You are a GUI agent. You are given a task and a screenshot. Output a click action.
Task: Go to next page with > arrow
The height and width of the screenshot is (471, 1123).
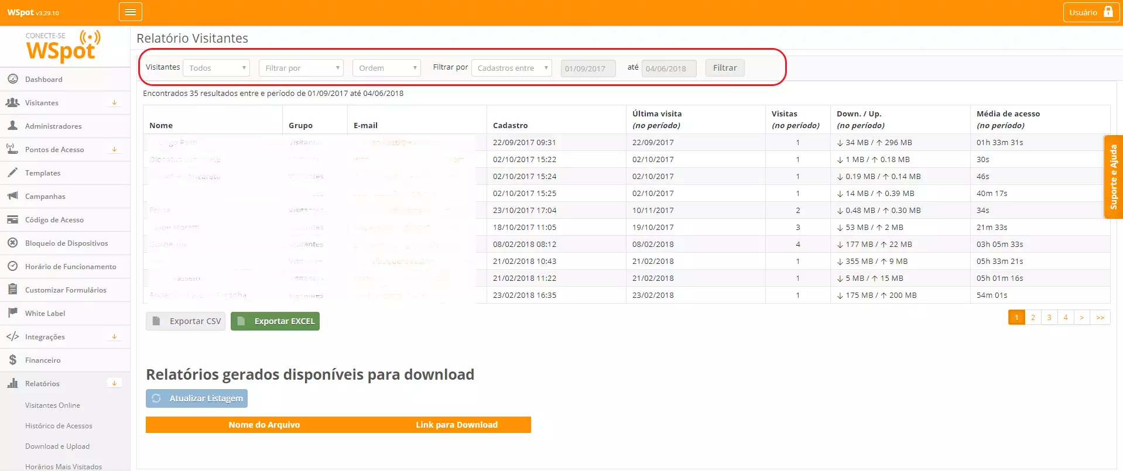[x=1082, y=317]
